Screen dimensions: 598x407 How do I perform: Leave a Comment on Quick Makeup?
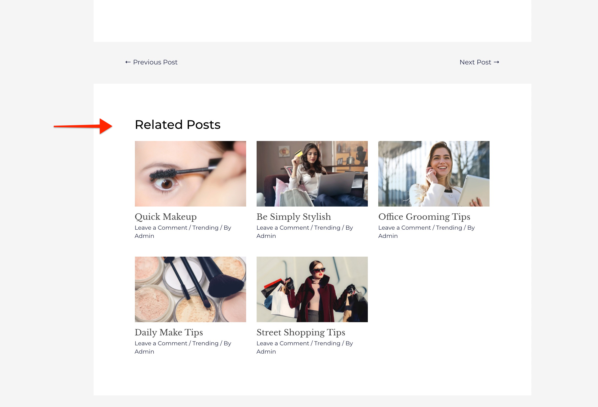tap(161, 228)
